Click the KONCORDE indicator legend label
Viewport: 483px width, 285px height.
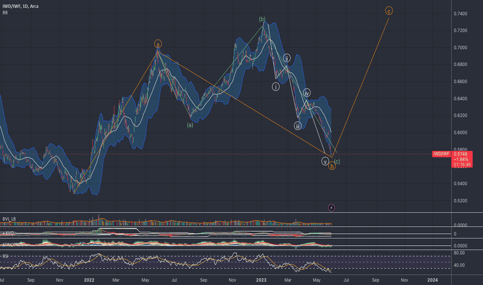12,245
